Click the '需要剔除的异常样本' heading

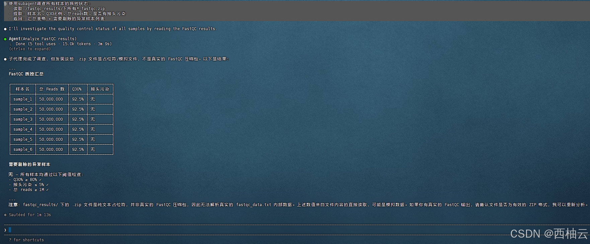(x=29, y=165)
